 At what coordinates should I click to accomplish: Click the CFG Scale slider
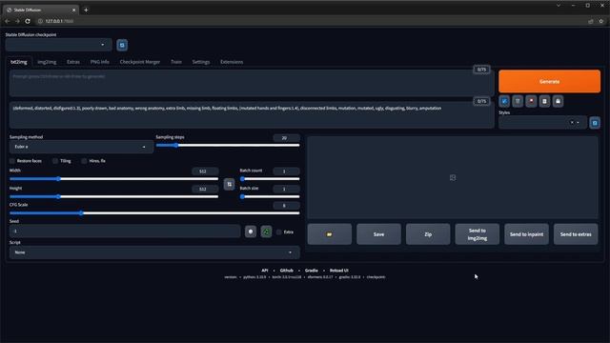[154, 213]
